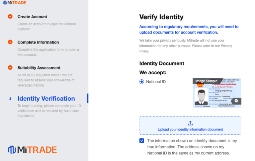Select the Identity Verification step
255x161 pixels.
(46, 99)
